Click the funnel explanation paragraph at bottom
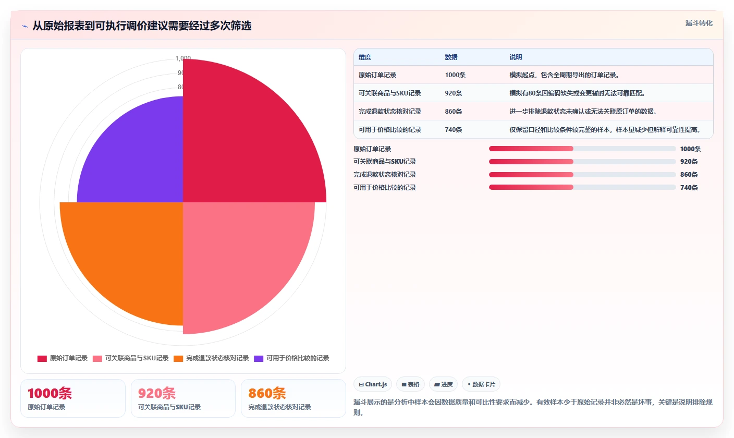 (x=533, y=407)
